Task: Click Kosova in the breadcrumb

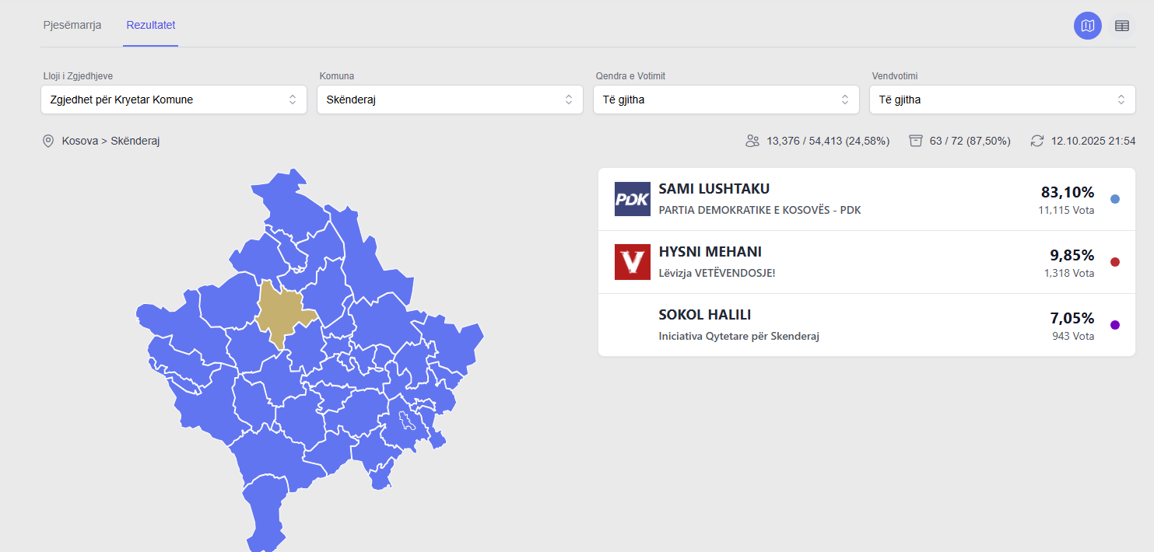Action: [x=79, y=141]
